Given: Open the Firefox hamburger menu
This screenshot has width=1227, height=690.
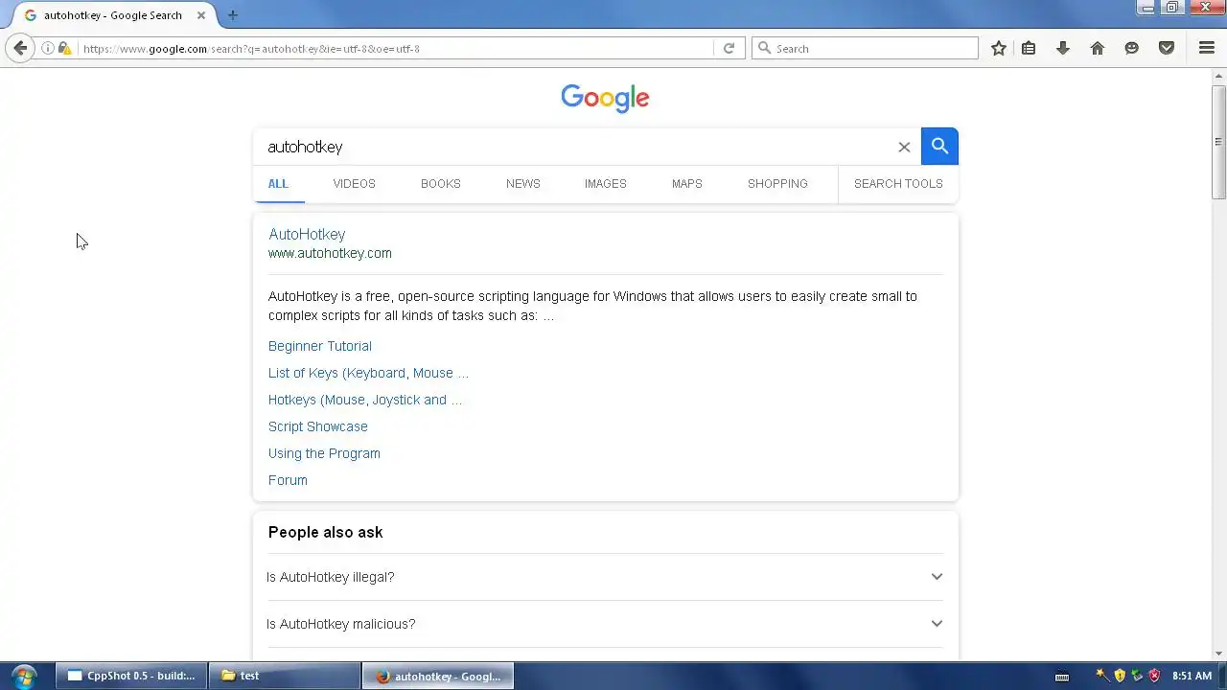Looking at the screenshot, I should pos(1207,48).
